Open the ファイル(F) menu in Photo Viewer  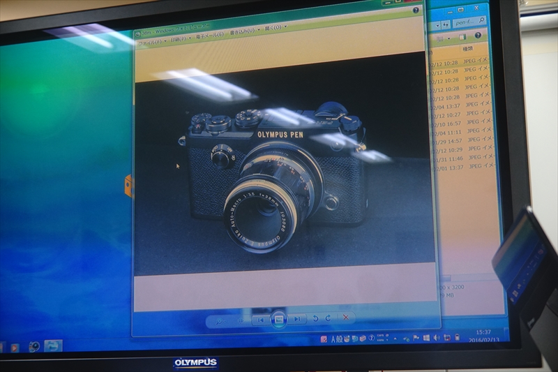click(x=152, y=42)
